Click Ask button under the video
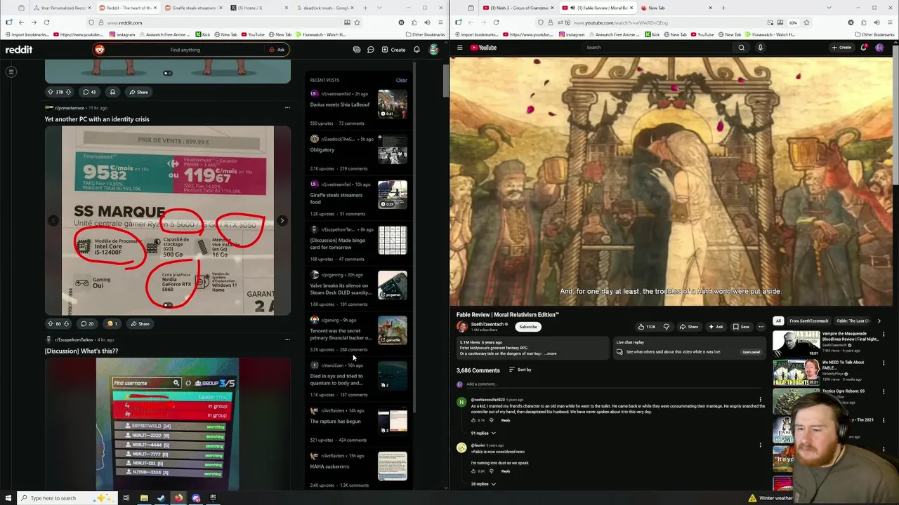 (x=716, y=327)
